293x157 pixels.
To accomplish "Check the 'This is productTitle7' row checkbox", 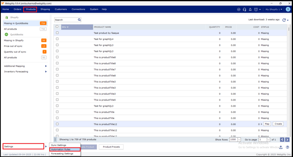I will (57, 69).
